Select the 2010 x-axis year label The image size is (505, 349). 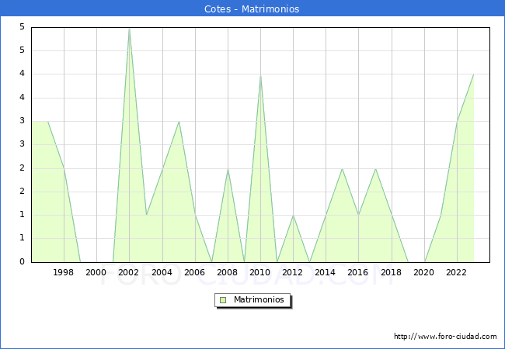[x=260, y=272]
